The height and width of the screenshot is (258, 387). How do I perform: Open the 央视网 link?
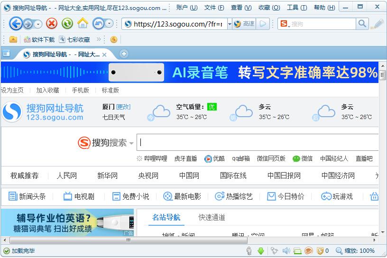[x=148, y=175]
